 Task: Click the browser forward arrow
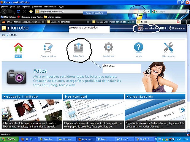(x=9, y=12)
